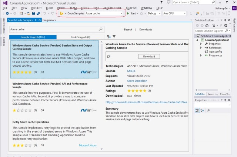This screenshot has height=157, width=237.
Task: Expand the Program.cs node in Solution Explorer
Action: 201,56
